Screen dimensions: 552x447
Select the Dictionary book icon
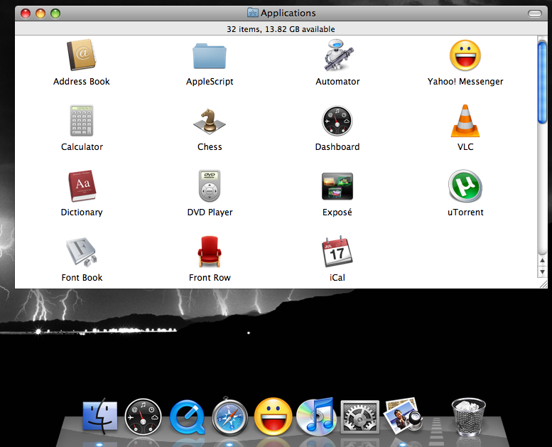pyautogui.click(x=82, y=186)
